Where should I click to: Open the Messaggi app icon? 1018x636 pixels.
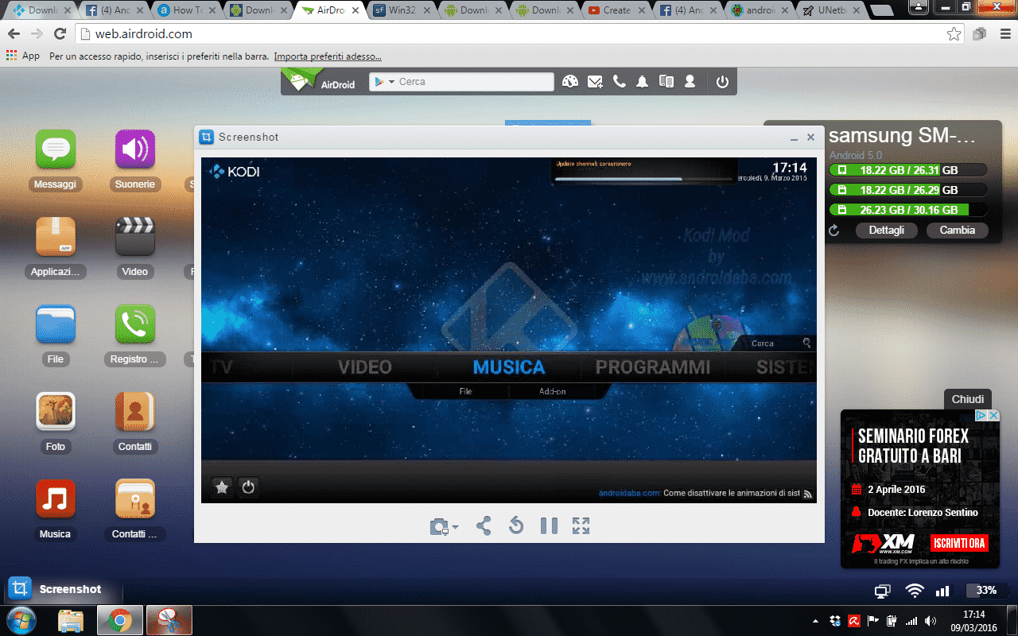56,149
